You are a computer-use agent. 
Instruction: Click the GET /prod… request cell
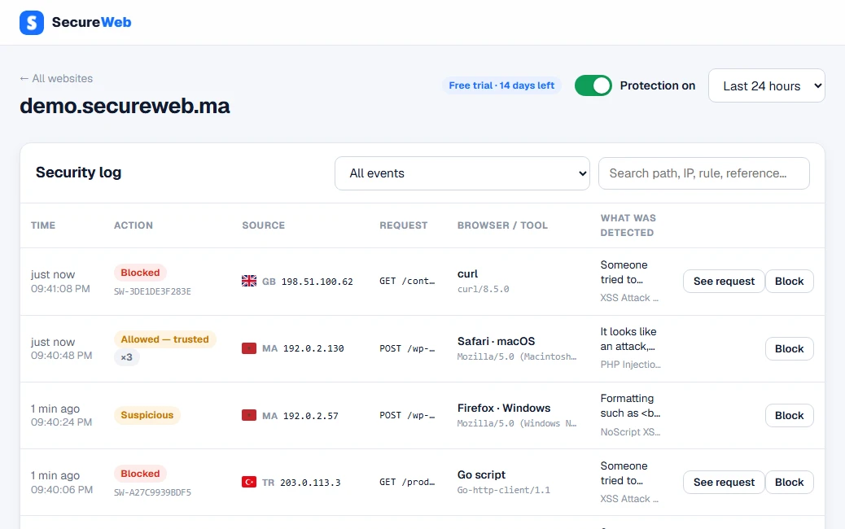[x=407, y=482]
